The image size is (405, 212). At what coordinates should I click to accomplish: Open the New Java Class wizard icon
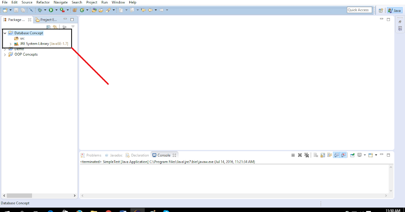pyautogui.click(x=83, y=10)
